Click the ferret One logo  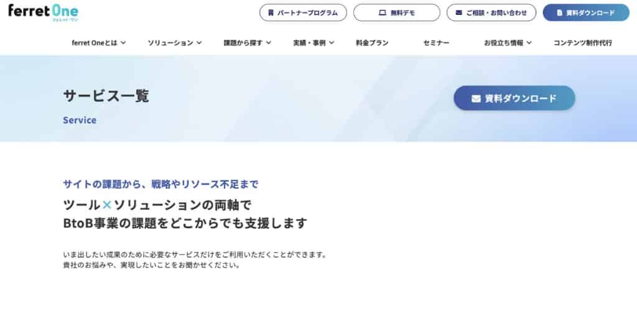[43, 12]
